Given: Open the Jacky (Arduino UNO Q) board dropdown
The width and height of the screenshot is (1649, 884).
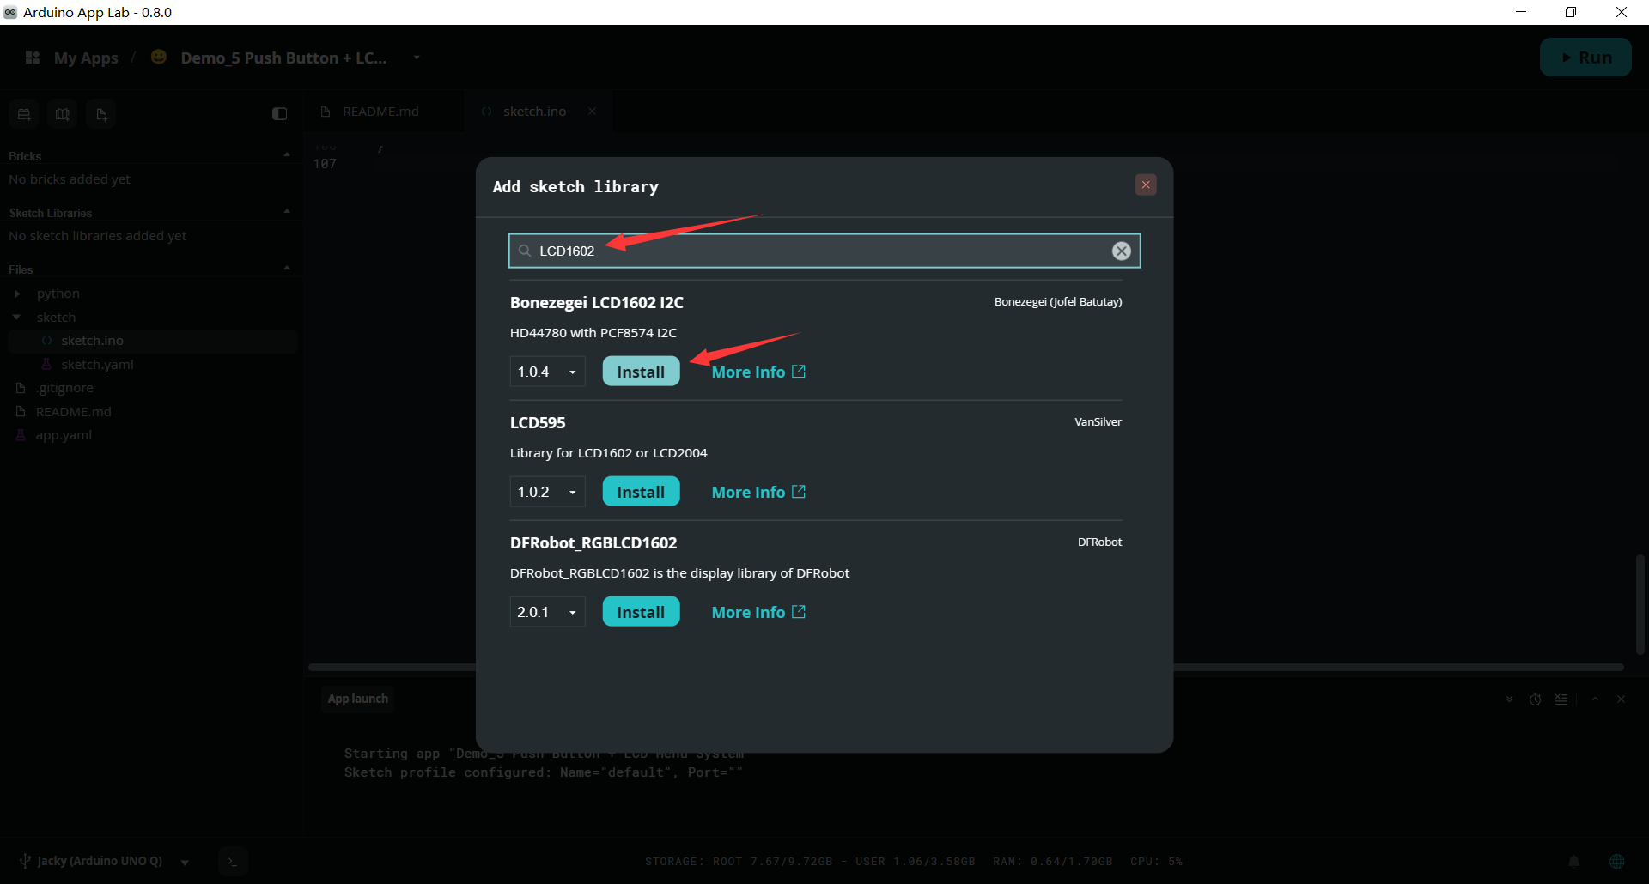Looking at the screenshot, I should point(185,862).
